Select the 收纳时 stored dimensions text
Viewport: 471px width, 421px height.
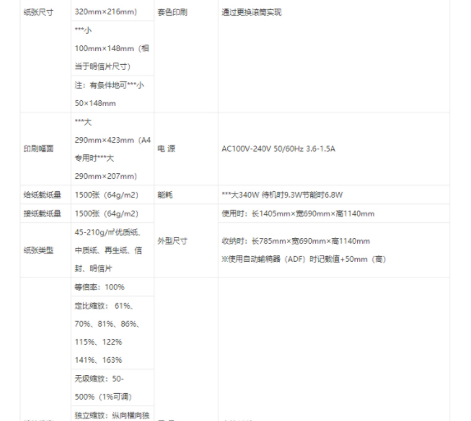[x=296, y=241]
